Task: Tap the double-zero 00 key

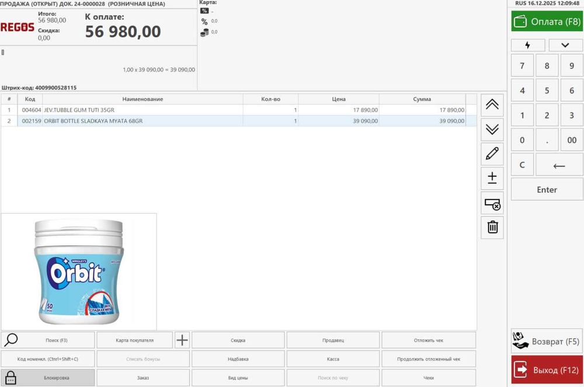Action: 572,140
